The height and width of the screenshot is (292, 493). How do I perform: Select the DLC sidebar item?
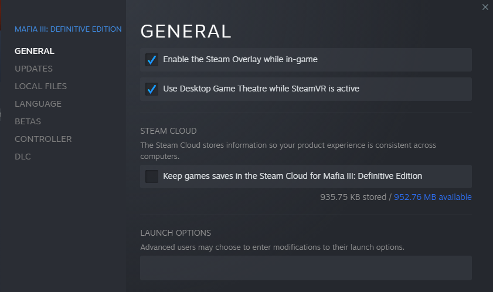(23, 157)
